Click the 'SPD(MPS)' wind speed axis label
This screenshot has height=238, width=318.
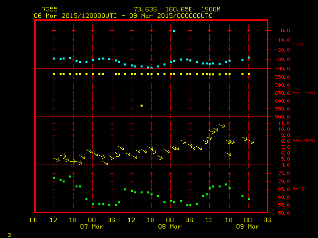tap(304, 140)
